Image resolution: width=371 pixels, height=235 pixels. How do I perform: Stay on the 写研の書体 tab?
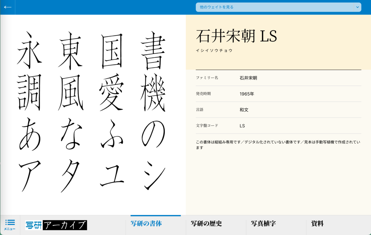pyautogui.click(x=145, y=223)
